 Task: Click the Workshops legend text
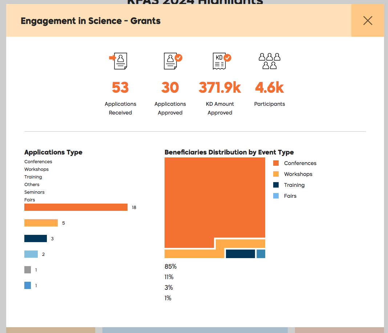[x=298, y=174]
